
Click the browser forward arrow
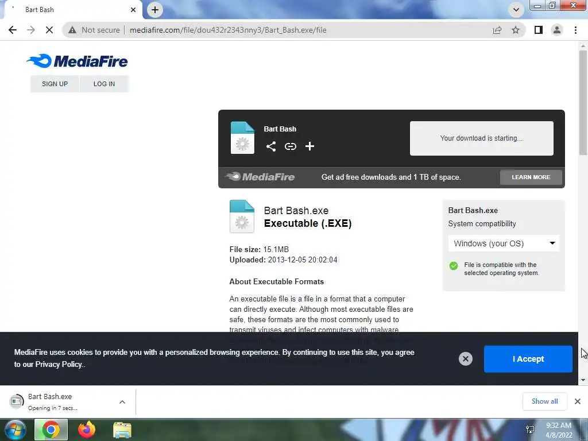(31, 30)
